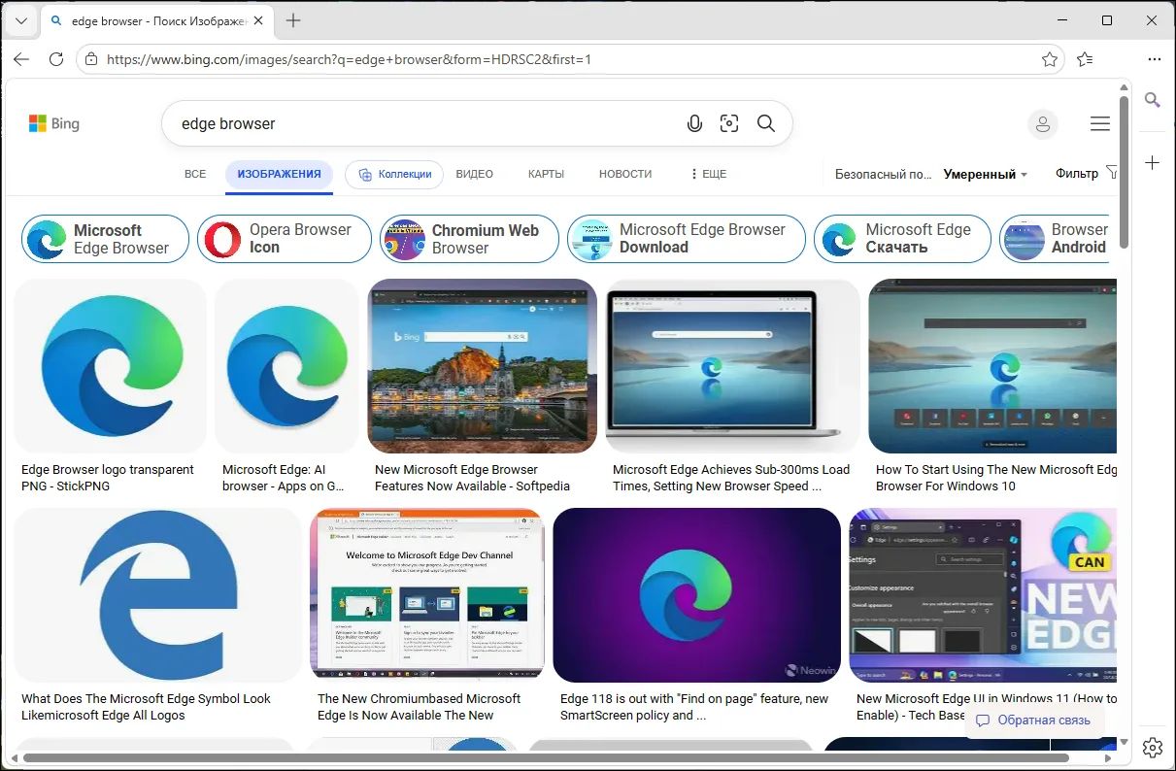Open sidebar settings gear icon

[1153, 747]
